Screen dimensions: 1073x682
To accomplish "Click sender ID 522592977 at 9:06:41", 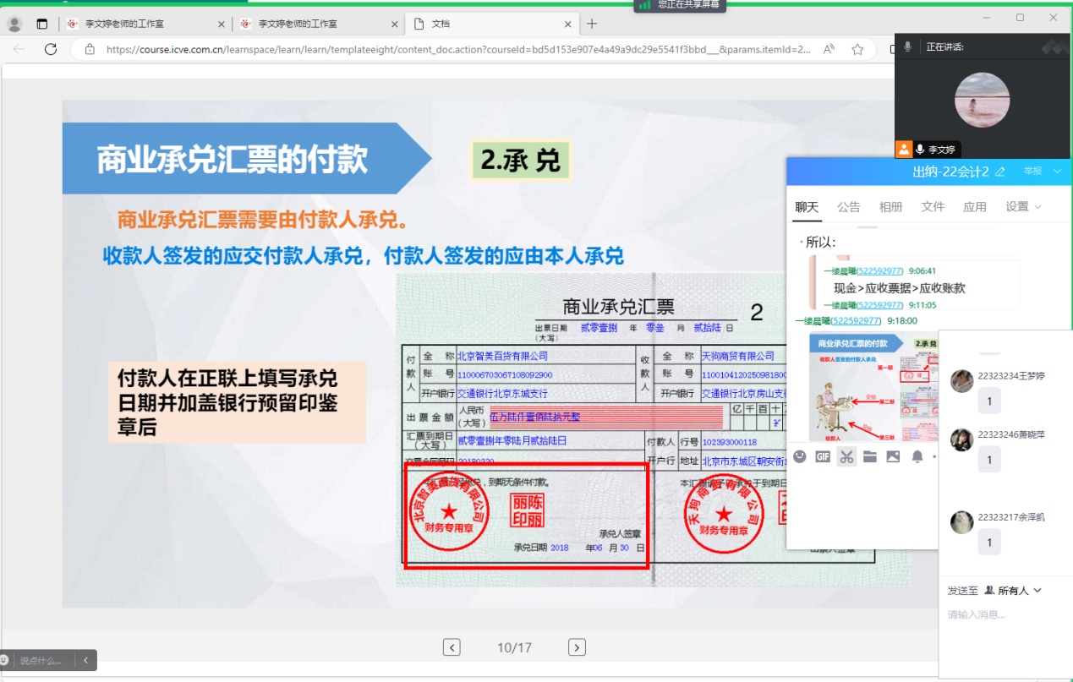I will pos(880,271).
